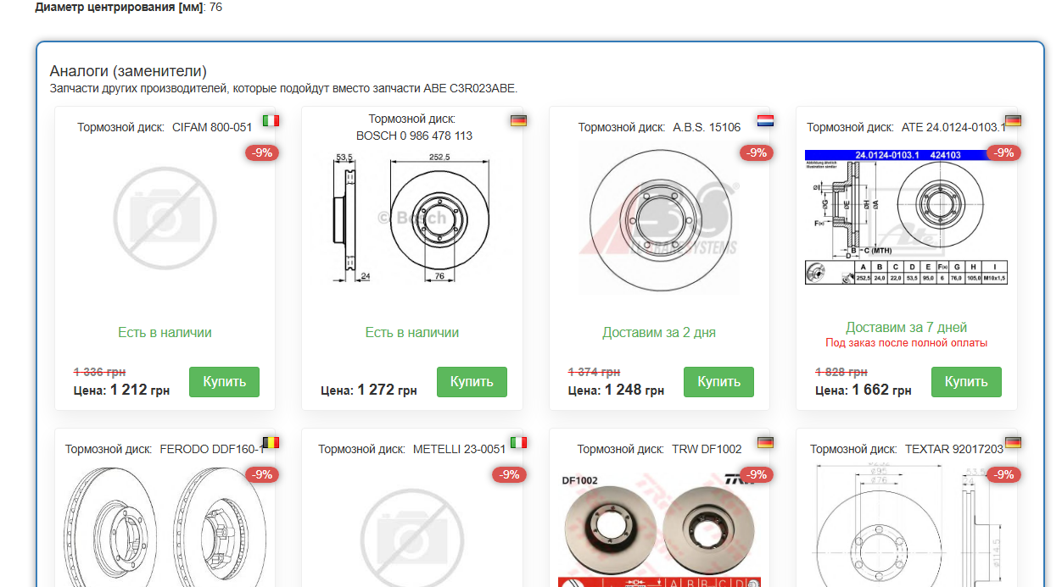Click 'Есть в наличии' on the CIFAM card

(x=165, y=332)
